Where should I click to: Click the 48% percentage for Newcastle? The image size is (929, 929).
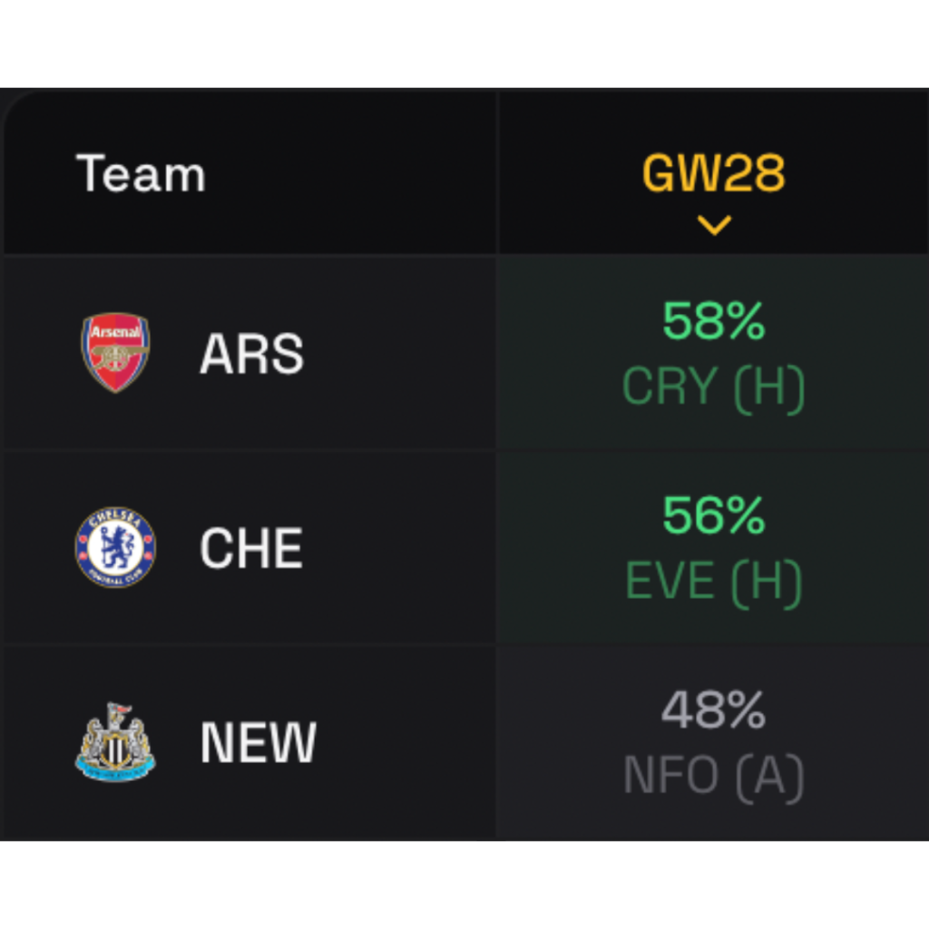pyautogui.click(x=714, y=710)
